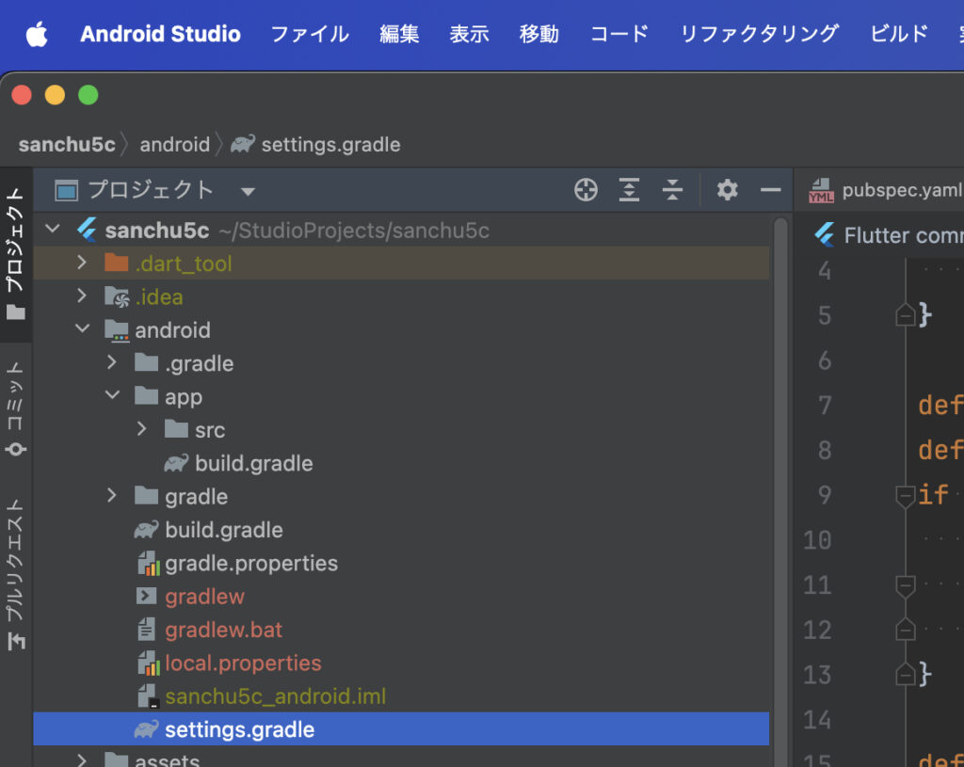The image size is (964, 767).
Task: Click the locate current file crosshair icon
Action: point(586,190)
